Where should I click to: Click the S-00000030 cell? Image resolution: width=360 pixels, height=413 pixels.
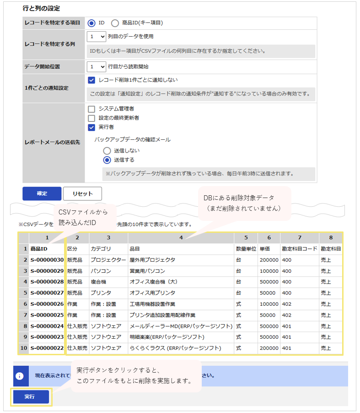pyautogui.click(x=47, y=260)
